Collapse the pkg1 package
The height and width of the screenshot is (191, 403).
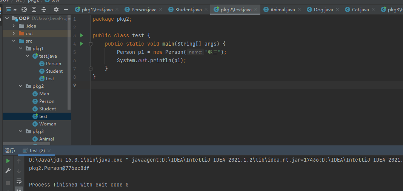click(20, 49)
